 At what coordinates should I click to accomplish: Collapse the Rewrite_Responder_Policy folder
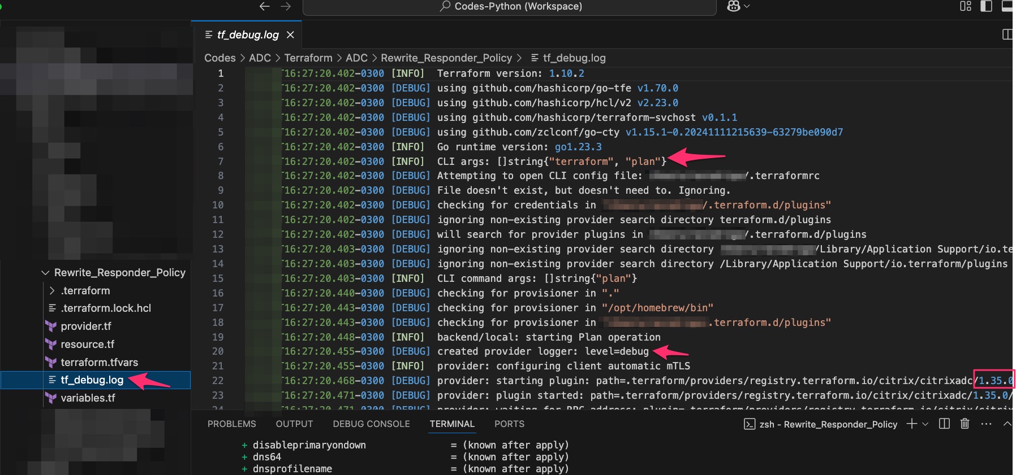[45, 273]
